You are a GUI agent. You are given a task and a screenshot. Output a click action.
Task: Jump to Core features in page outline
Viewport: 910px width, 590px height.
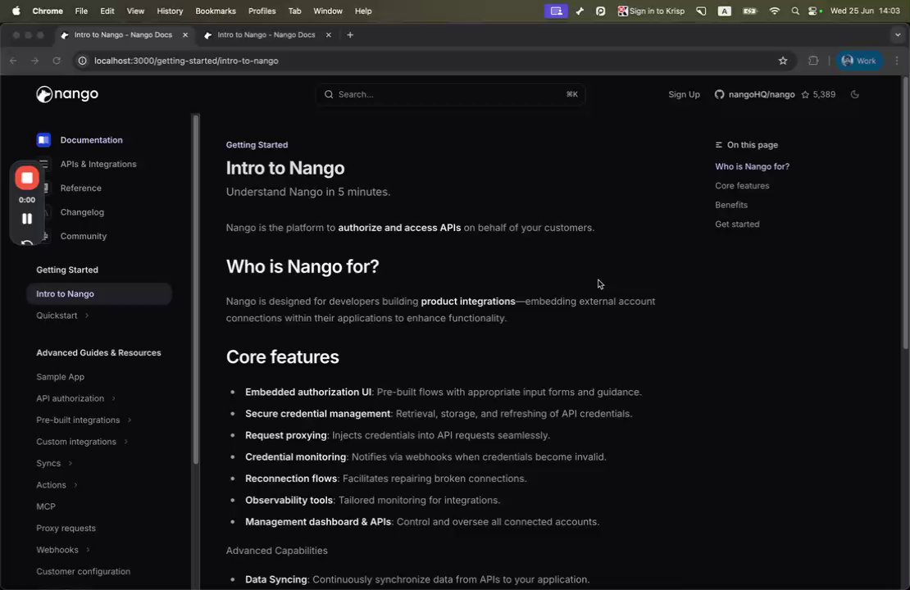tap(742, 186)
